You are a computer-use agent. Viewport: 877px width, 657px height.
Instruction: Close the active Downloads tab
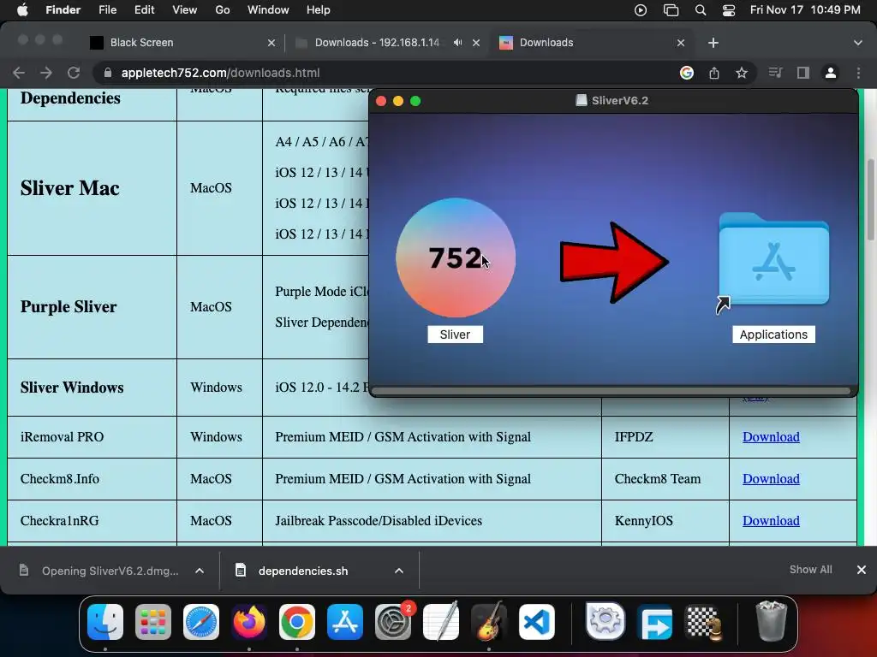[x=681, y=43]
